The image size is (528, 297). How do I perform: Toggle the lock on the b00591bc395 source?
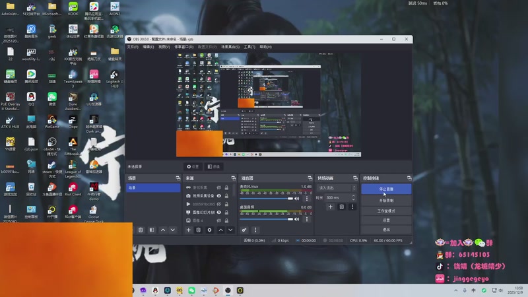coord(226,204)
